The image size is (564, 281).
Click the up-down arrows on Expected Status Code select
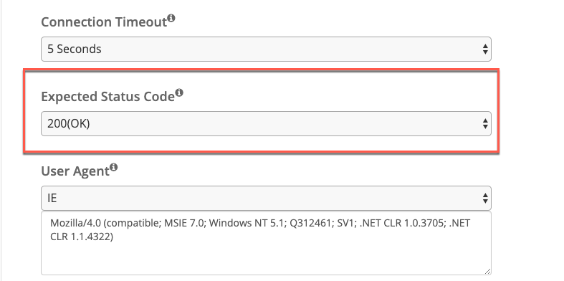pyautogui.click(x=485, y=124)
